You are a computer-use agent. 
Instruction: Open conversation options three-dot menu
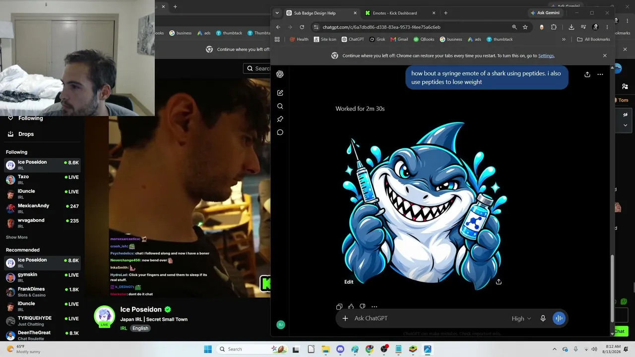tap(600, 74)
